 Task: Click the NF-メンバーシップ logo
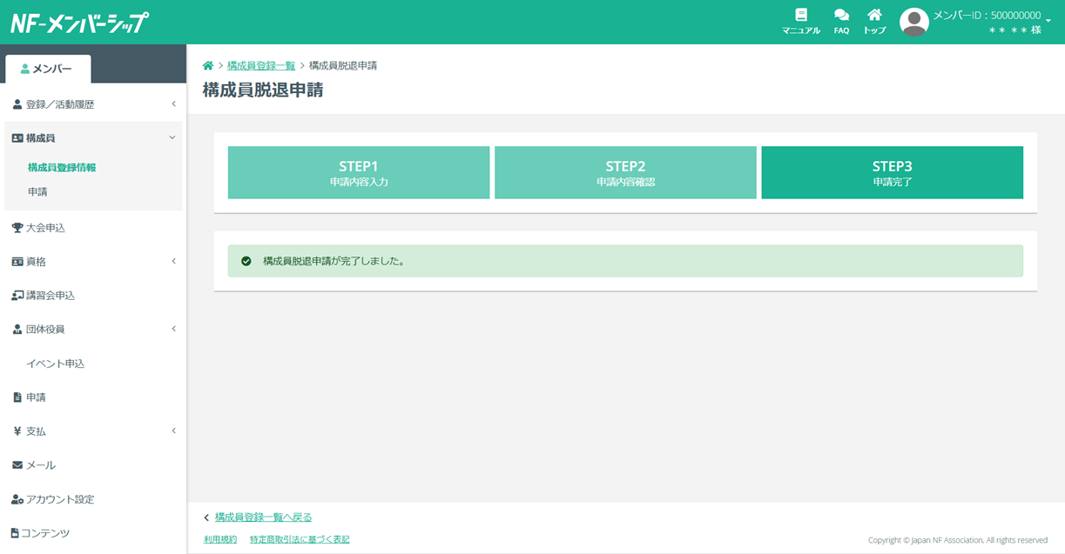point(78,23)
